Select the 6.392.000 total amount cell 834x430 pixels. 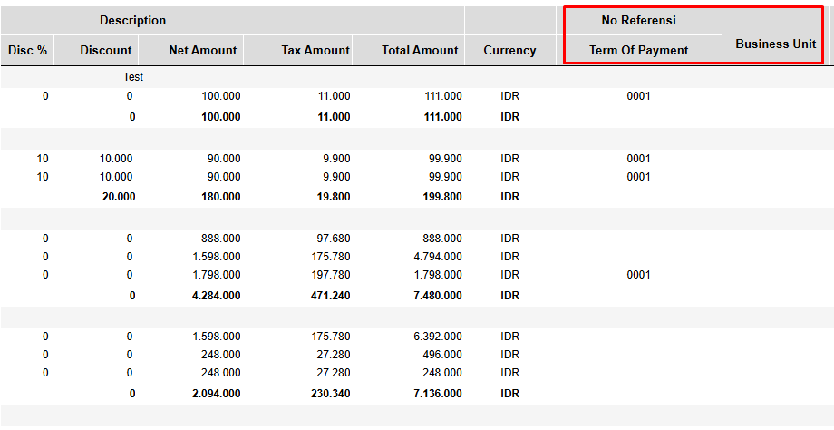(x=437, y=337)
